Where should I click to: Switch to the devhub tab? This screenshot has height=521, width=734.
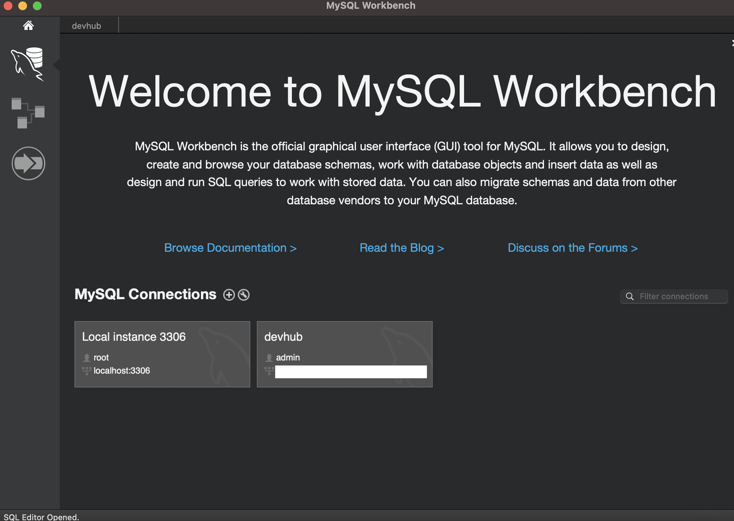point(87,26)
